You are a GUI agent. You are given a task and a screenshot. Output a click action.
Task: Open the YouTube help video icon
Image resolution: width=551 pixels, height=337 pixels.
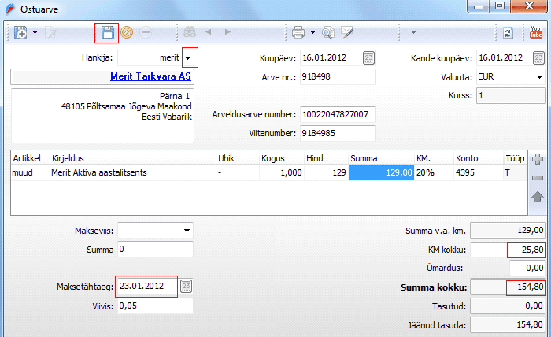(535, 33)
